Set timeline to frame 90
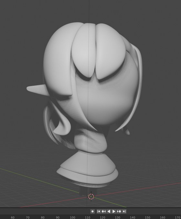181x219 pixels. 58,217
